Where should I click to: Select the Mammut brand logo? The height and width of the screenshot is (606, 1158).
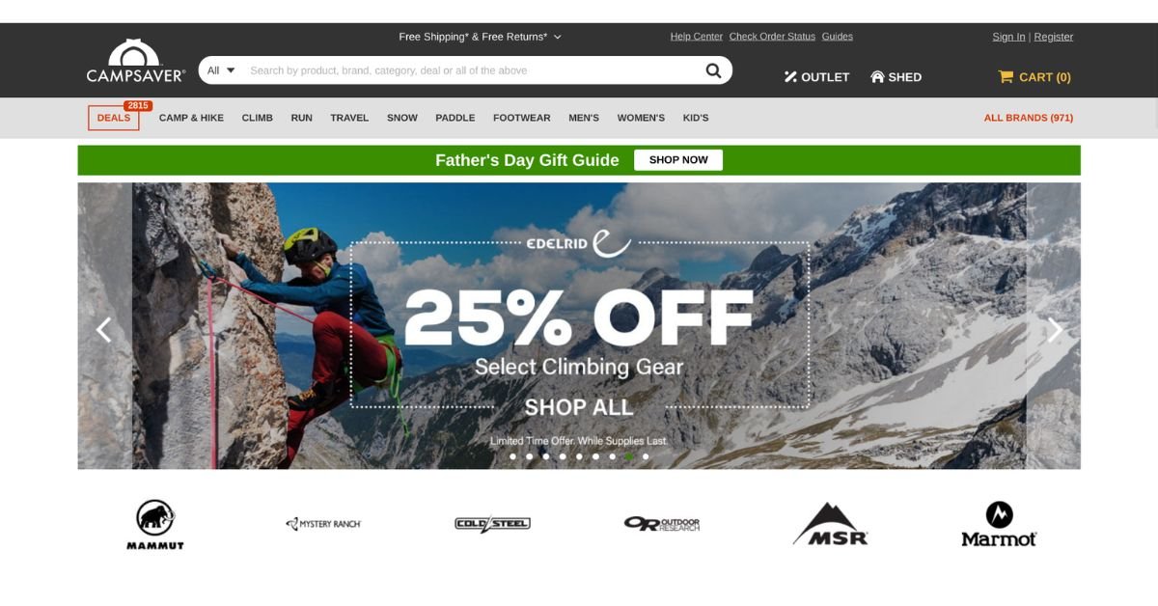click(x=155, y=524)
